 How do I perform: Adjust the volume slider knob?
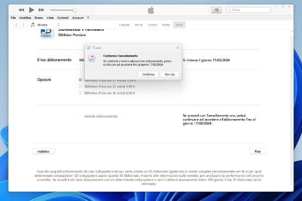(74, 10)
